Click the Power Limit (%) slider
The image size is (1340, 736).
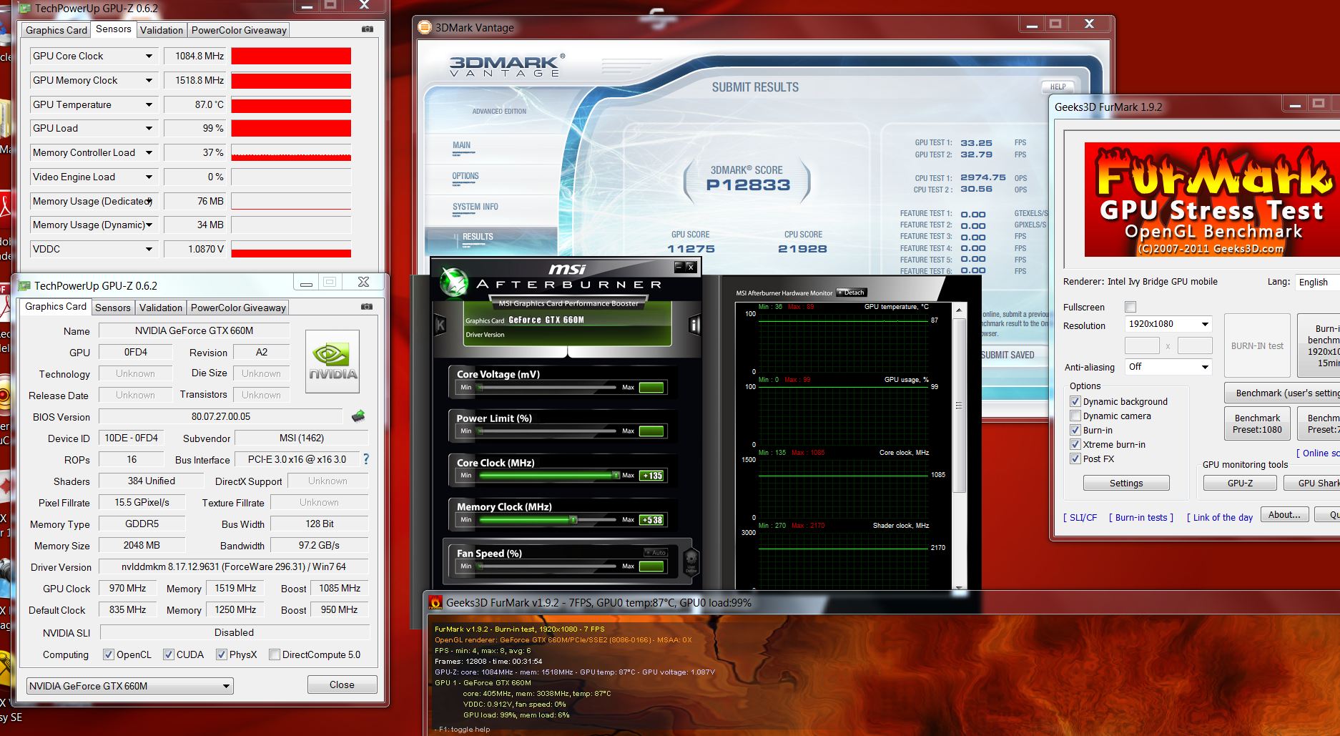click(548, 431)
